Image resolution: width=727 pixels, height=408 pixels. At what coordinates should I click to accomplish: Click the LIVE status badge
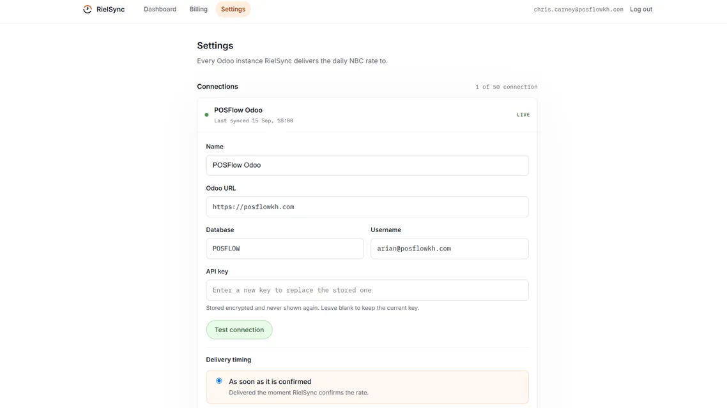(523, 115)
